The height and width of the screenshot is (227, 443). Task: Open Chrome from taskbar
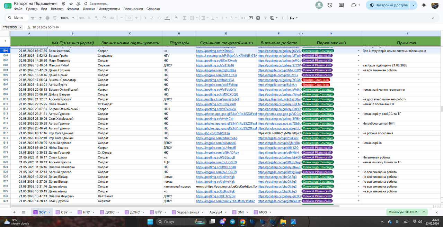[x=242, y=221]
